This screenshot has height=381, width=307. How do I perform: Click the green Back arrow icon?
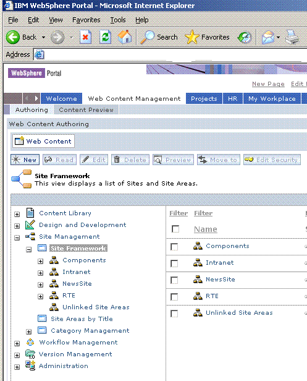click(x=12, y=37)
